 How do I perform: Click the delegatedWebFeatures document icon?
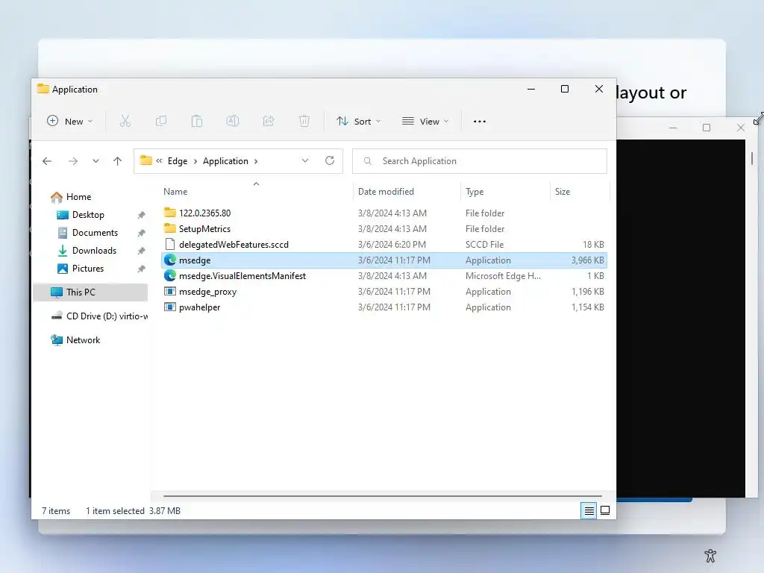(x=169, y=244)
